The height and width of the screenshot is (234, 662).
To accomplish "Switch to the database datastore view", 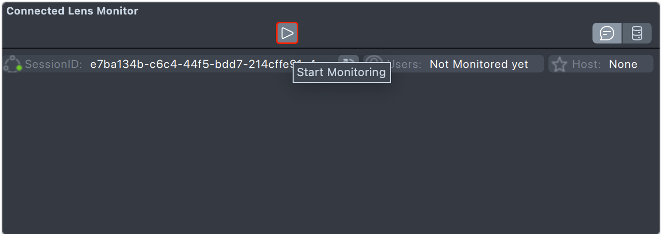I will tap(637, 33).
